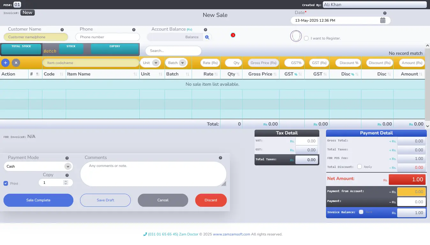Click help icon next to Customer Name
Image resolution: width=430 pixels, height=245 pixels.
[x=62, y=30]
